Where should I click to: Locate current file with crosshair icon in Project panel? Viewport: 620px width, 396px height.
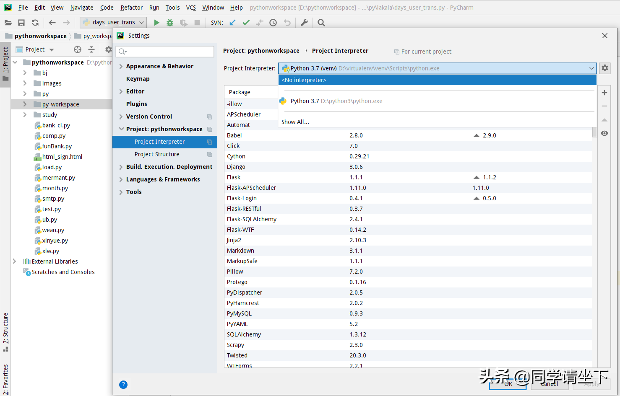pos(78,49)
